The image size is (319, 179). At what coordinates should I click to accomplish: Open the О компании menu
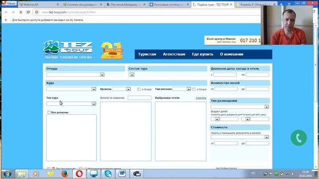pos(231,54)
